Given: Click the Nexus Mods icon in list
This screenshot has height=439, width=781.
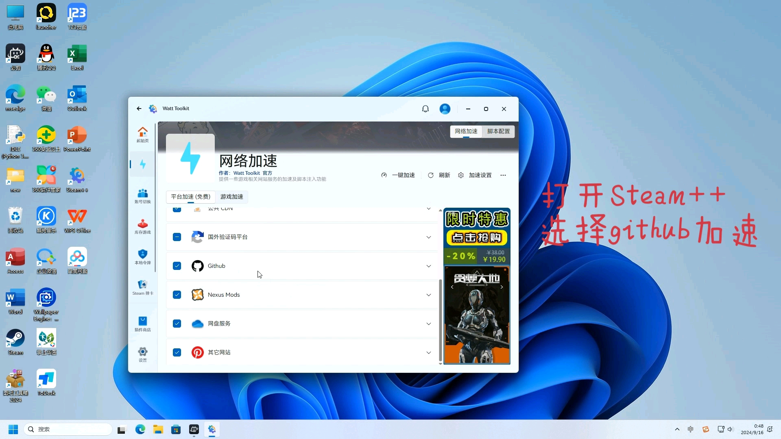Looking at the screenshot, I should pyautogui.click(x=198, y=295).
